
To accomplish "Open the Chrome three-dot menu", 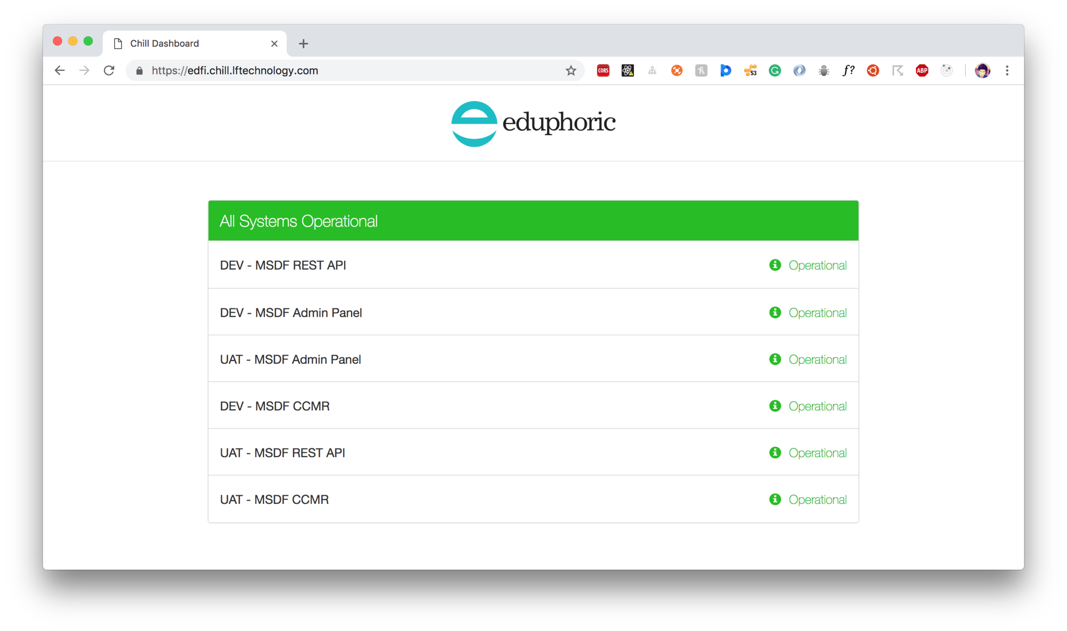I will click(x=1007, y=71).
